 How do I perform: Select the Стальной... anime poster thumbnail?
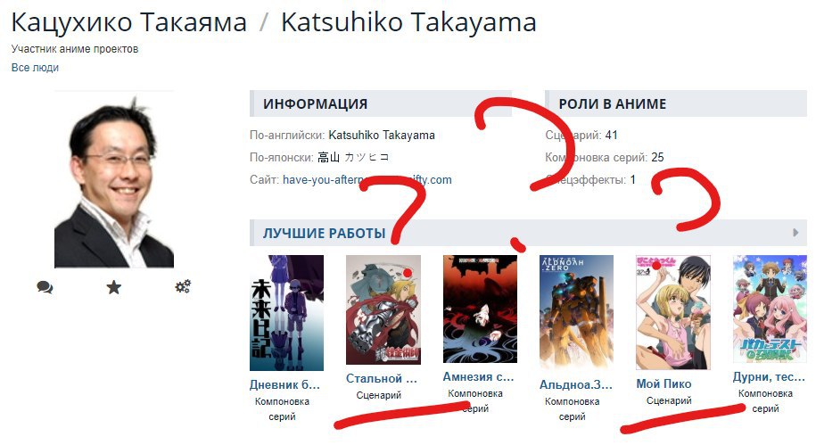(x=383, y=309)
